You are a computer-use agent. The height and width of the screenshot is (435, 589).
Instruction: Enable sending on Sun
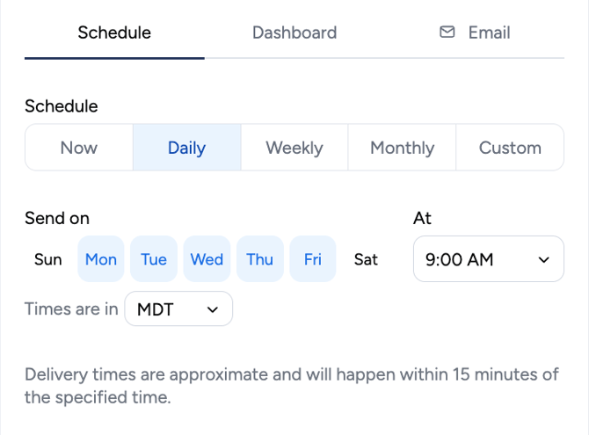[48, 259]
